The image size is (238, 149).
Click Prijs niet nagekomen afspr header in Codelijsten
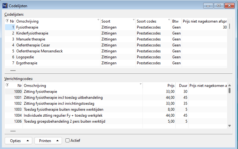(x=204, y=21)
